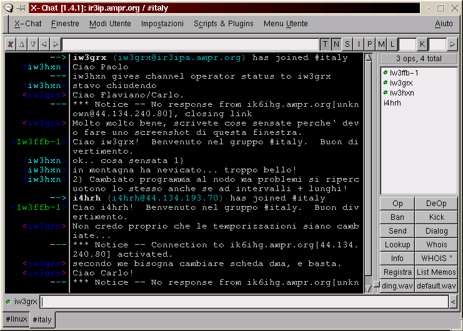Click the up triangle toolbar icon

coord(21,44)
